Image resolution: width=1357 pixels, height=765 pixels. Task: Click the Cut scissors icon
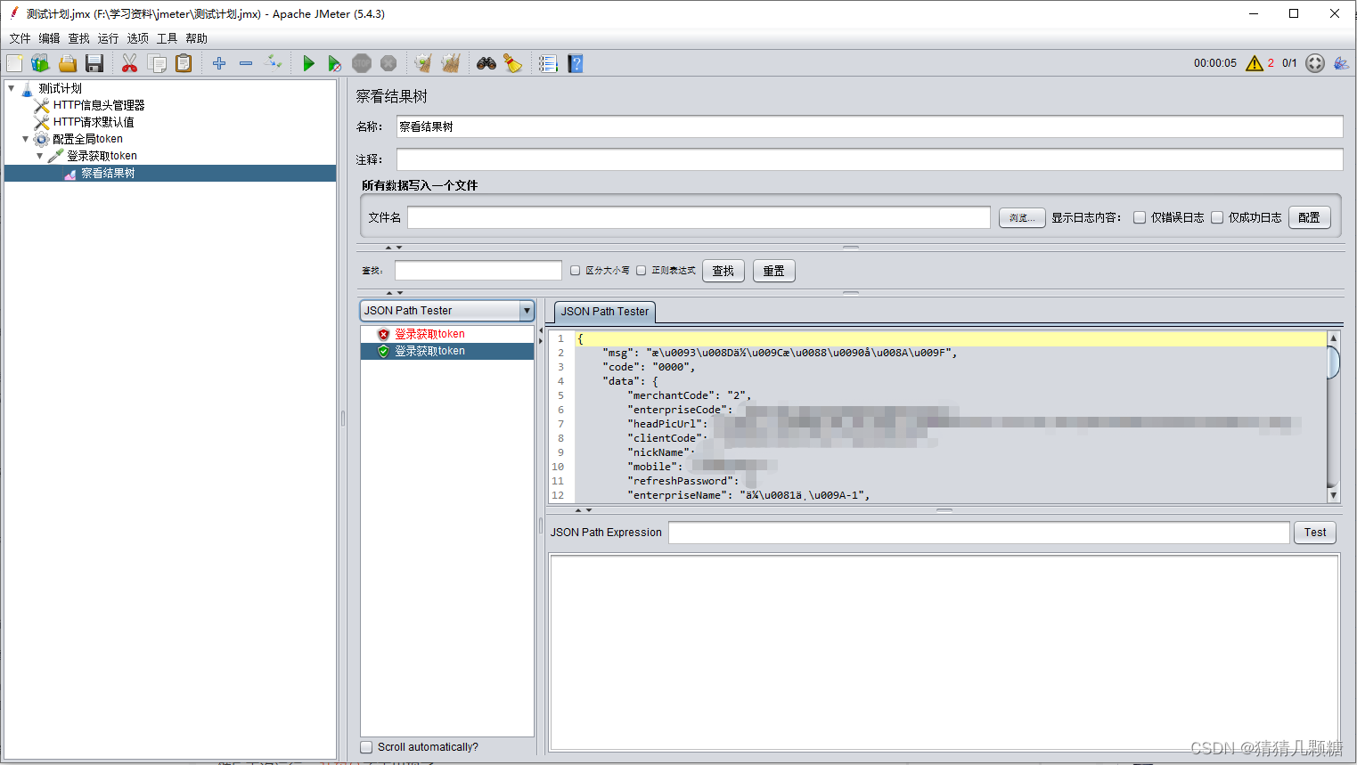[x=130, y=63]
